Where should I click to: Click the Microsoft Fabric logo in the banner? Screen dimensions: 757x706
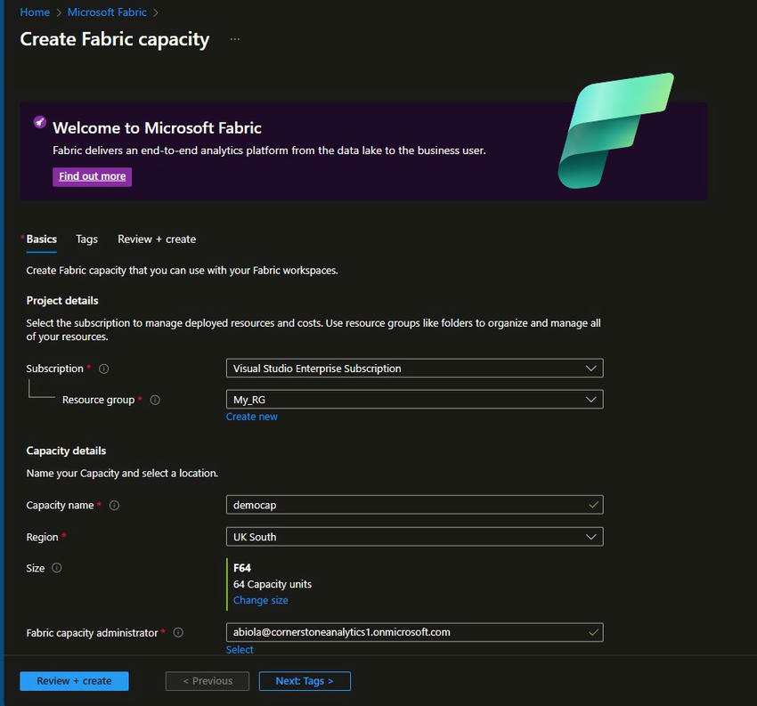pyautogui.click(x=615, y=130)
